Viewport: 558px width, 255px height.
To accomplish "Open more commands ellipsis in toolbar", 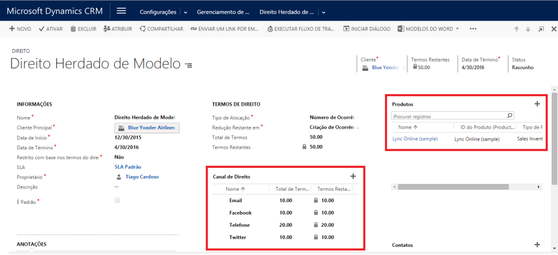I will (473, 29).
